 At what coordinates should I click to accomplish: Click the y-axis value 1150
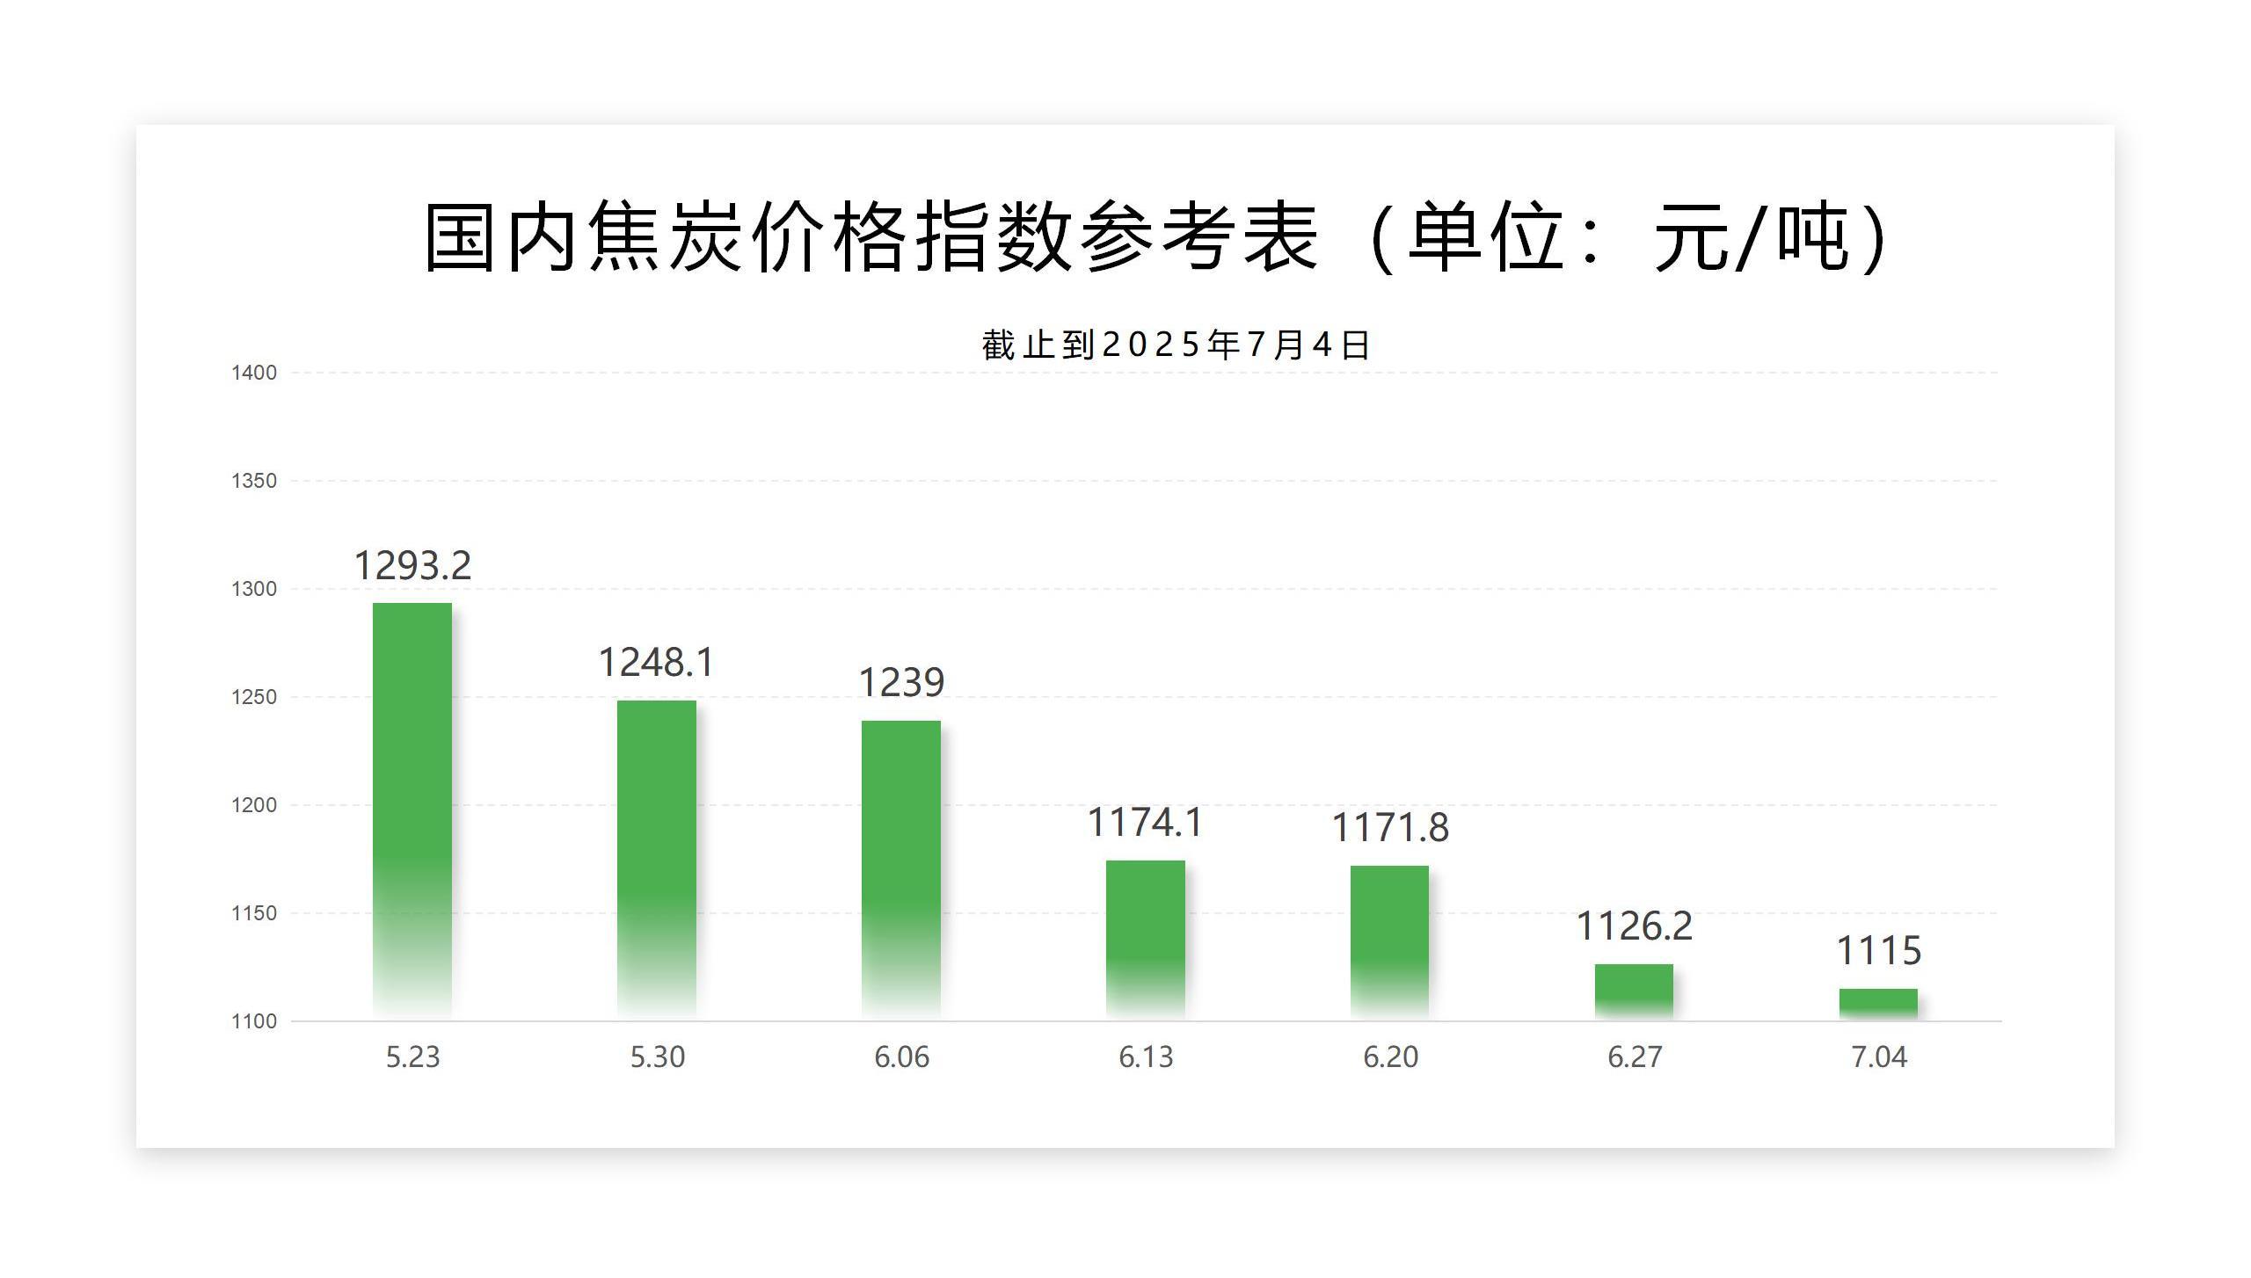coord(254,913)
